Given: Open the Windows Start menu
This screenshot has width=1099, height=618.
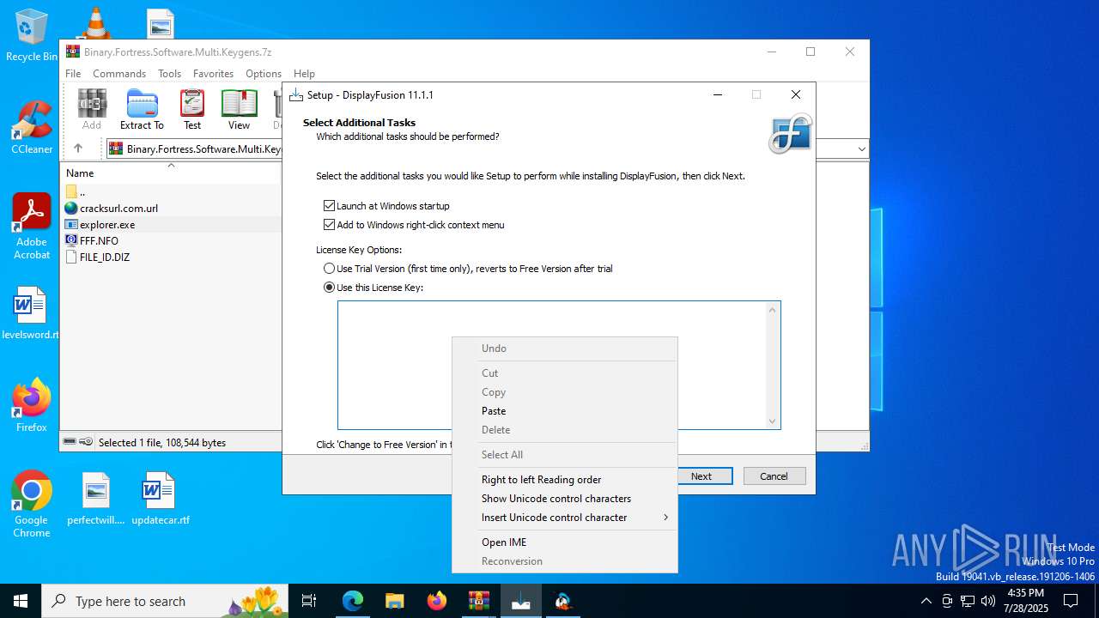Looking at the screenshot, I should click(21, 601).
